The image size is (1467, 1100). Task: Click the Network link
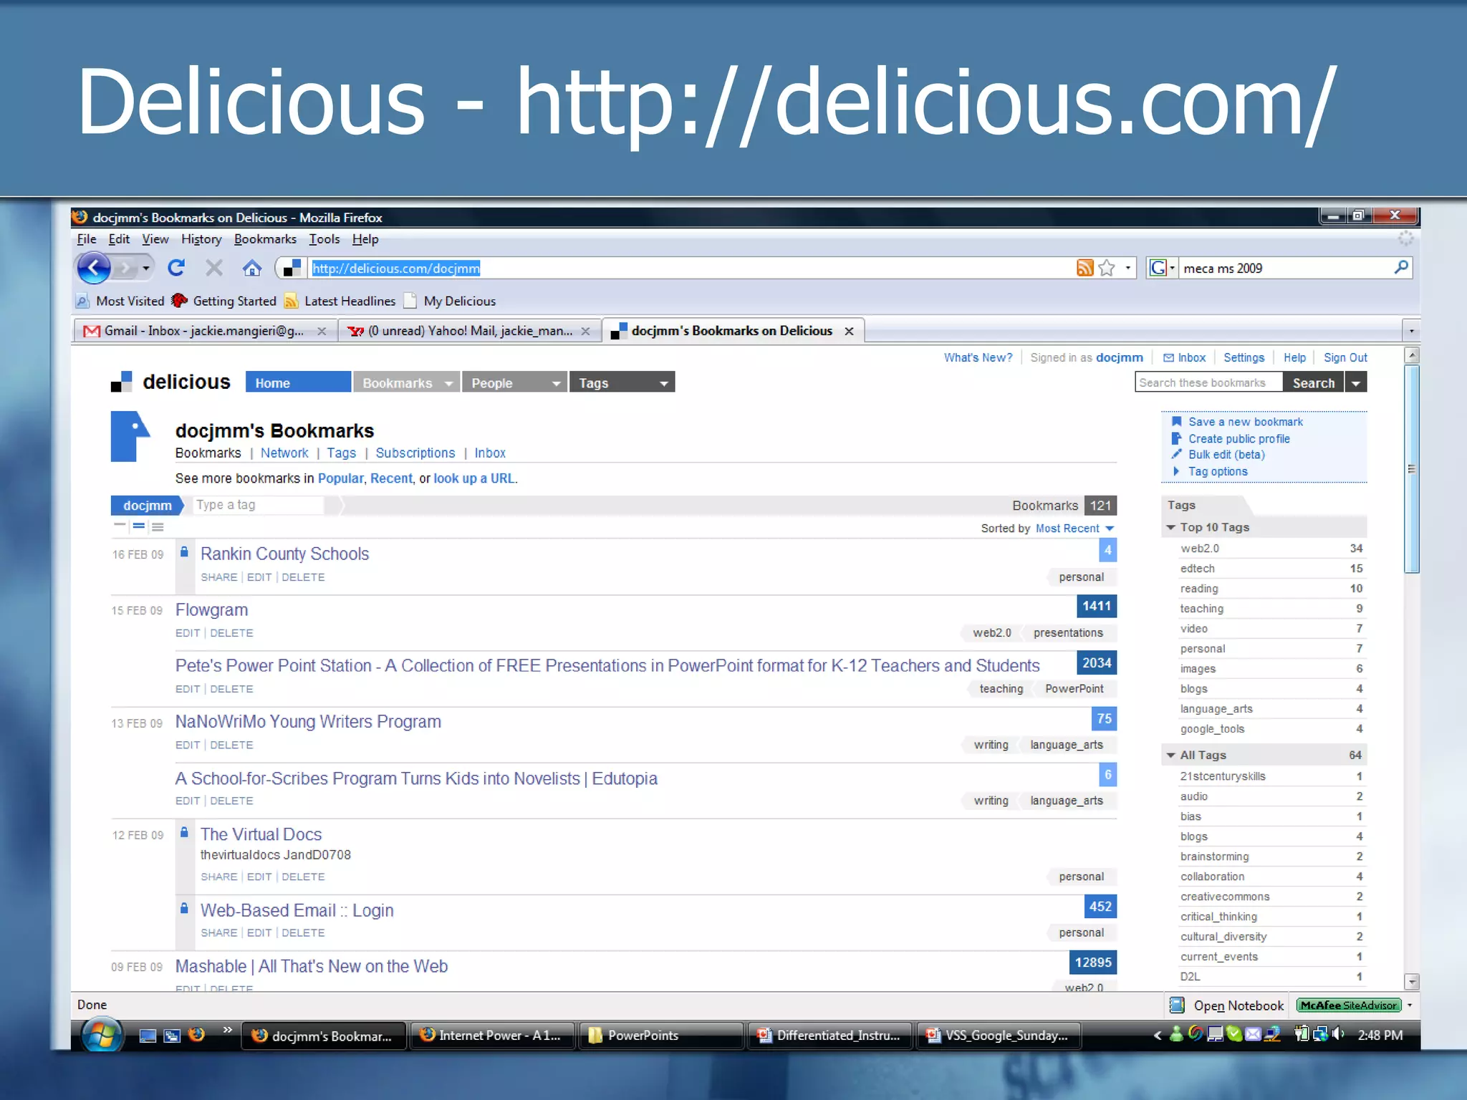click(x=284, y=453)
